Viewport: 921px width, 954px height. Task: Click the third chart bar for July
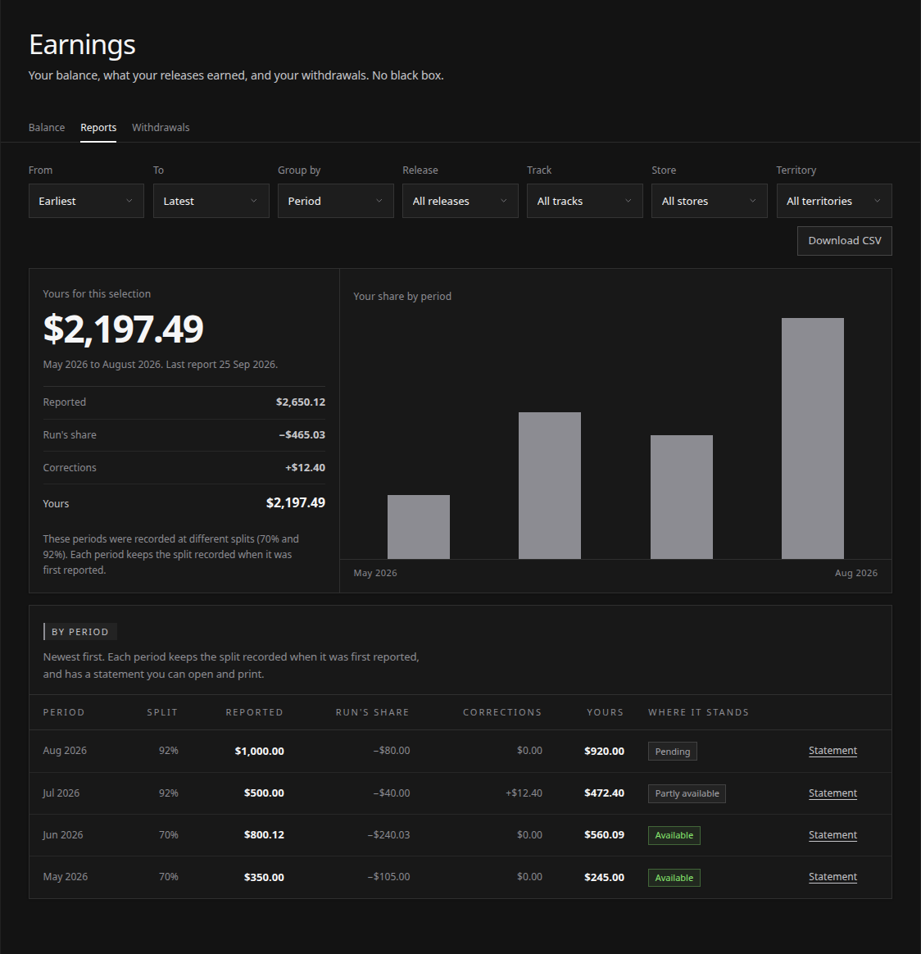tap(681, 497)
